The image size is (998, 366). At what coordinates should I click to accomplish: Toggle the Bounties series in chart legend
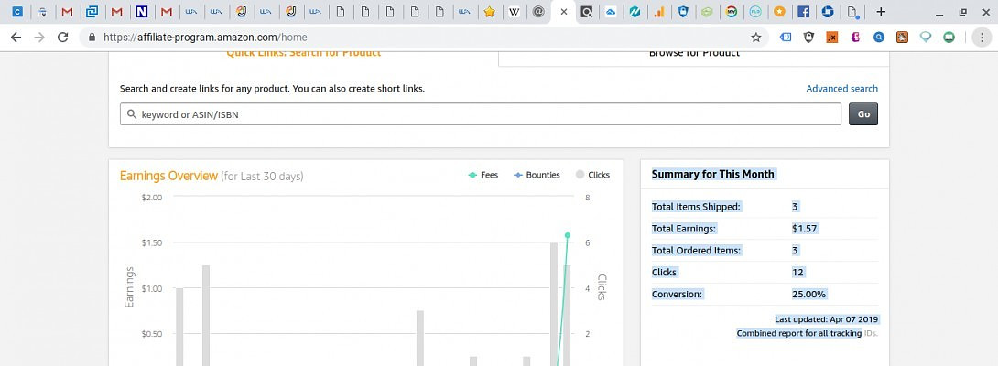[537, 175]
